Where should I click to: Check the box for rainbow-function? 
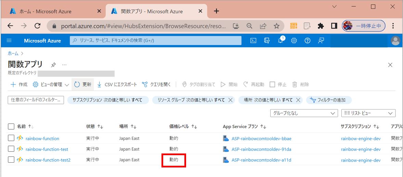pos(11,138)
